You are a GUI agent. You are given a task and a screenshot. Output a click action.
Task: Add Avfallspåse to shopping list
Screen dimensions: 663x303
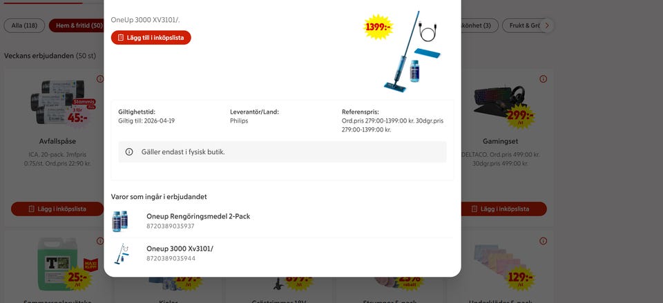[x=57, y=209]
